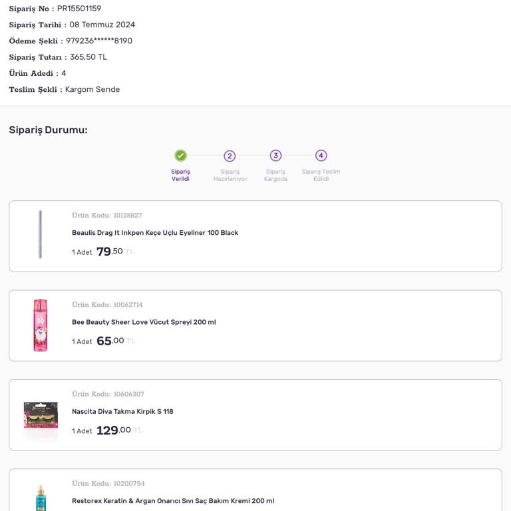Open Beaulis Drag It Inkpen Eyeliner product
Screen dimensions: 511x511
(x=155, y=233)
